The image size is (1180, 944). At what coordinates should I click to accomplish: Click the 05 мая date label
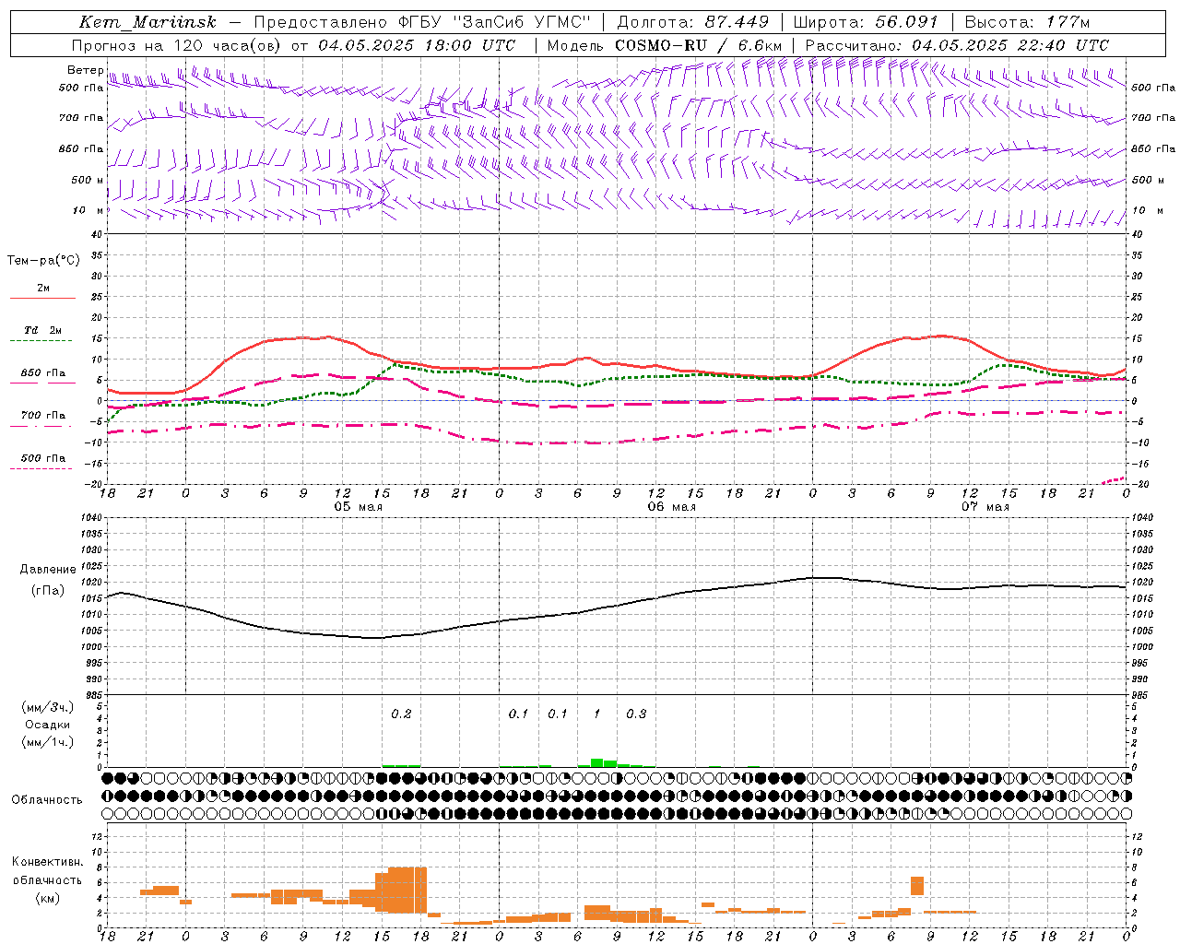357,507
